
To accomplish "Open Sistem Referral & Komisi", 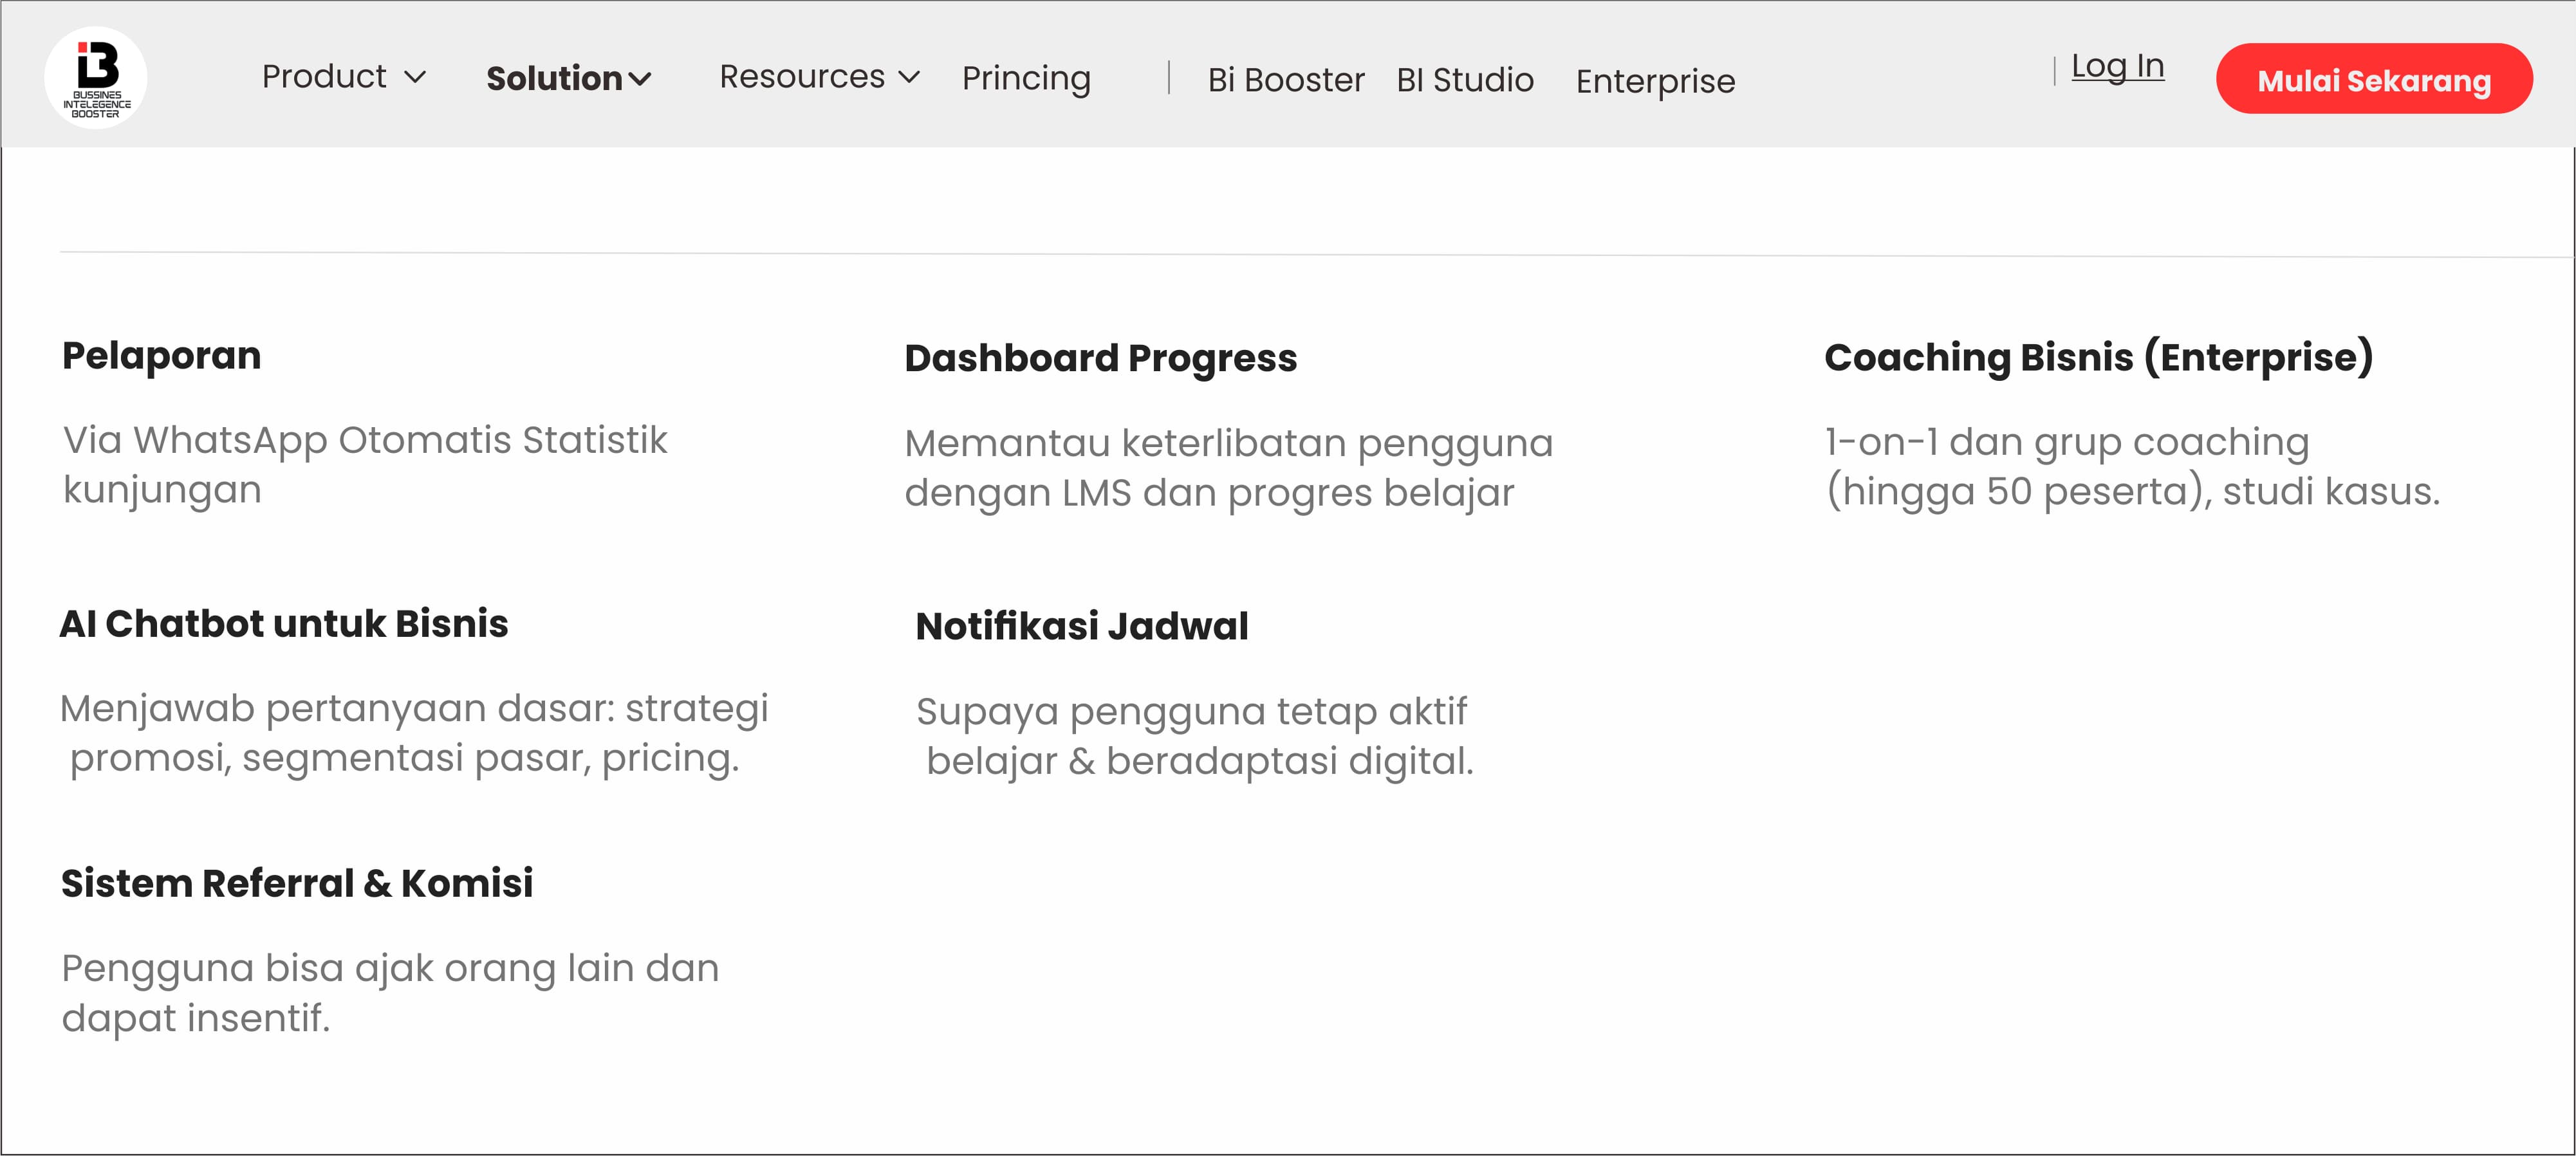I will [x=297, y=884].
